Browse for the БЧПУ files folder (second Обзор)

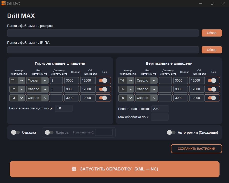[x=212, y=50]
